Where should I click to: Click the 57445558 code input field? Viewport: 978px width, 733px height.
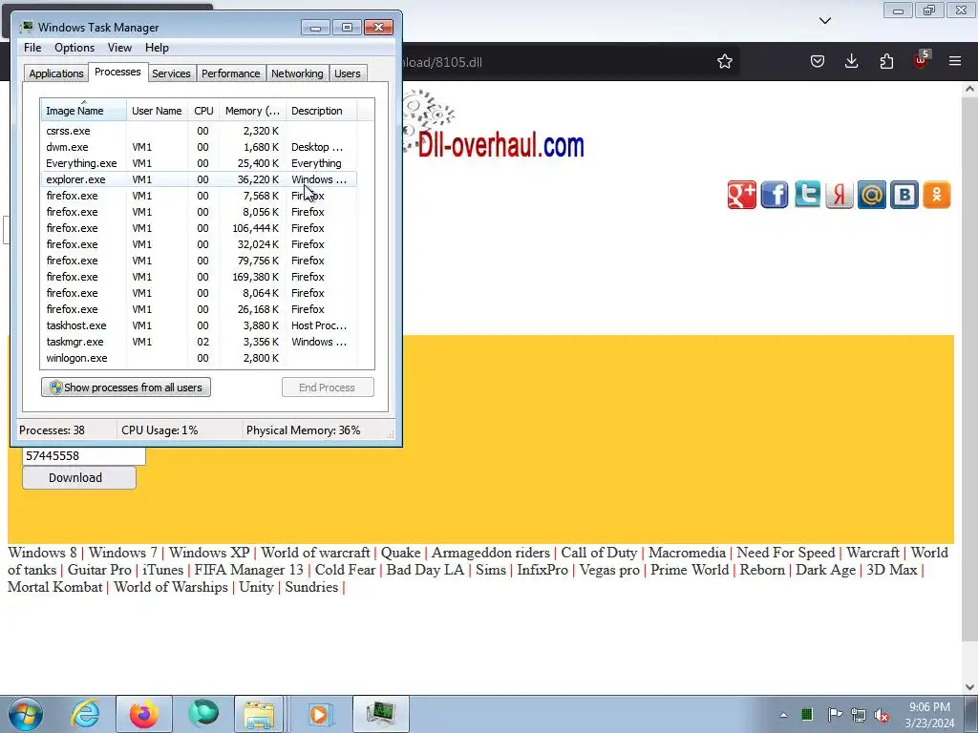tap(84, 455)
